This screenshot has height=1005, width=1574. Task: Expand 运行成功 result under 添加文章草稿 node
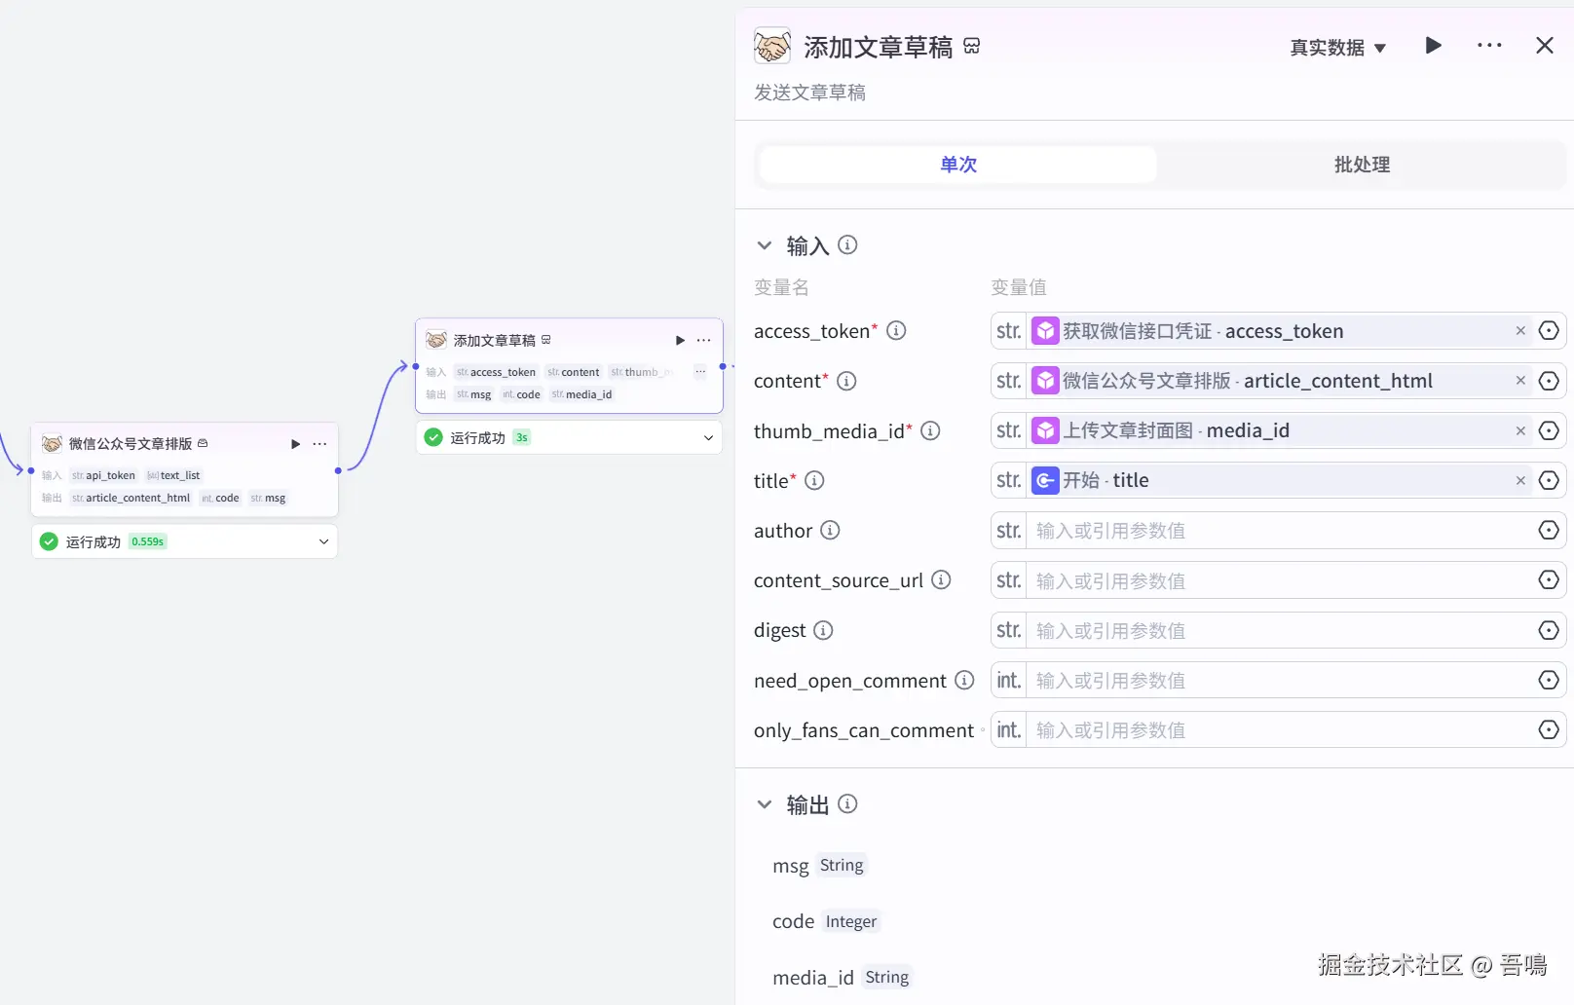point(708,438)
